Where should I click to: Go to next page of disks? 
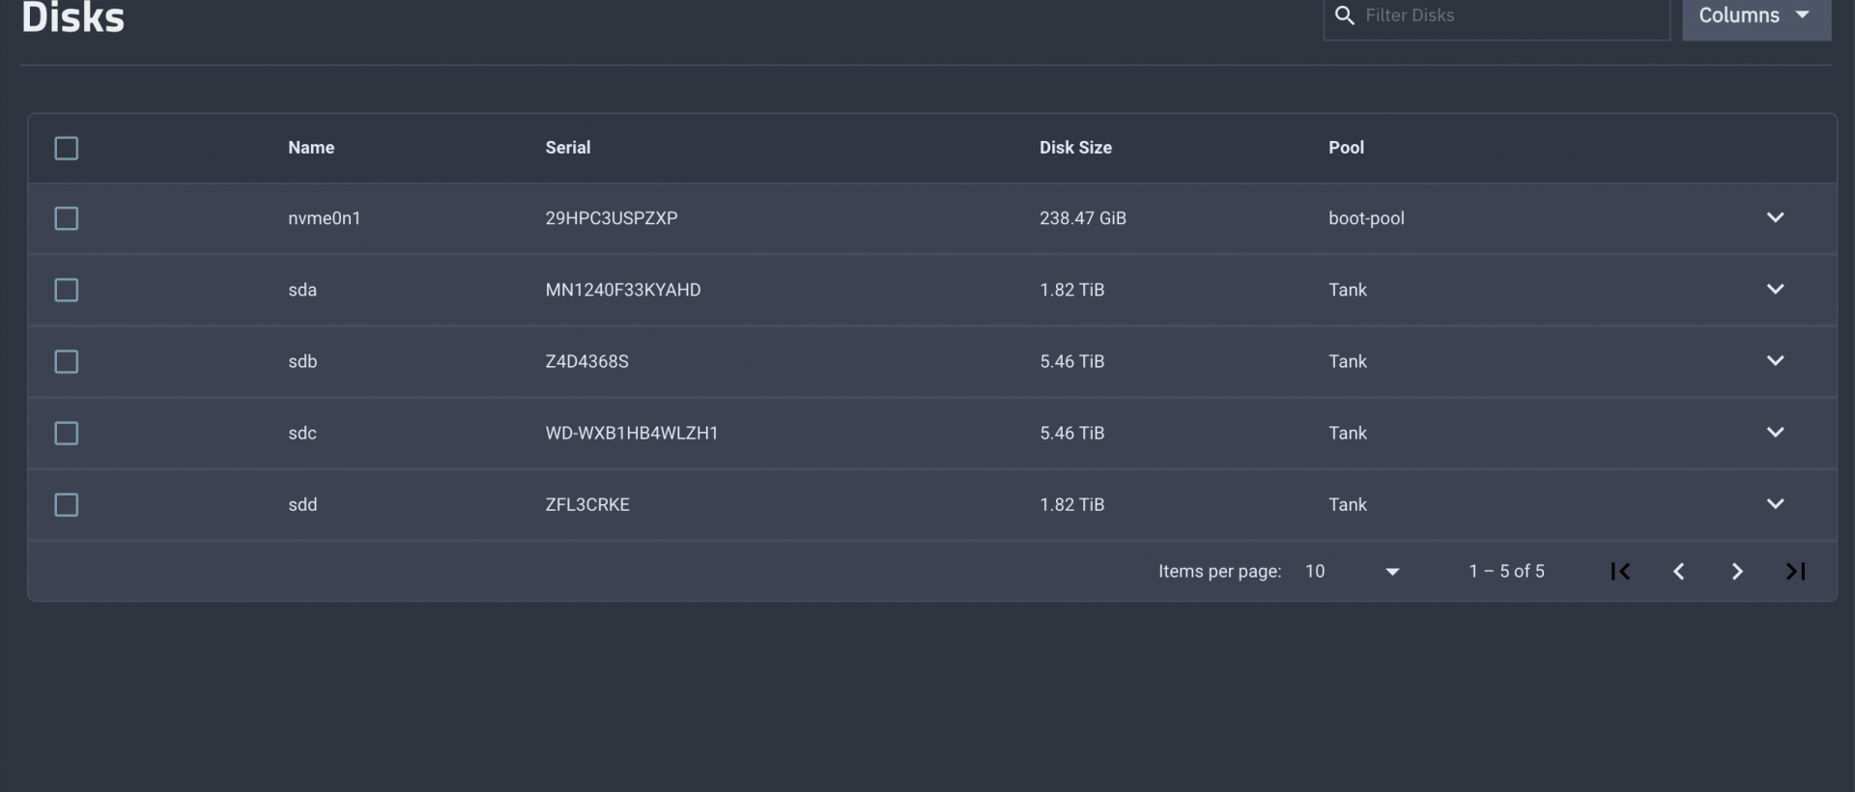[x=1737, y=572]
